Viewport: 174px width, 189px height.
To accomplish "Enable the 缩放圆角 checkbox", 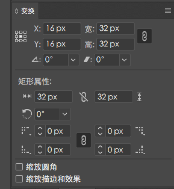I will coord(19,167).
